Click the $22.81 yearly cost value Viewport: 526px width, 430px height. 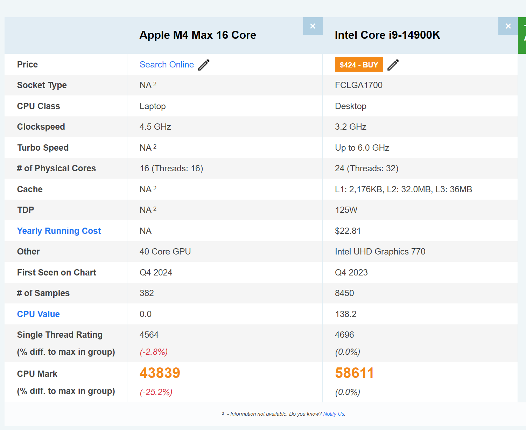(348, 231)
